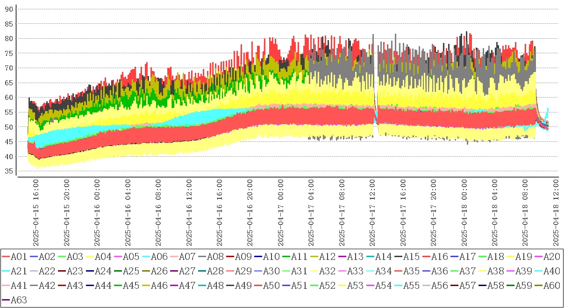This screenshot has height=308, width=564.
Task: Click the 2025-04-15 16:00 time axis label
Action: tap(36, 213)
